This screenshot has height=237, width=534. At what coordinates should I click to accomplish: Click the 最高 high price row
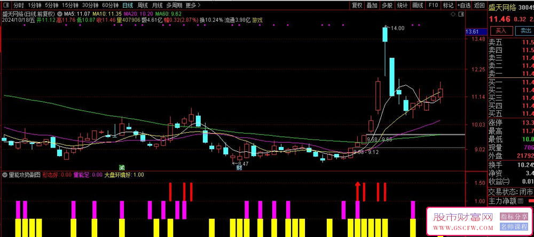pos(511,130)
